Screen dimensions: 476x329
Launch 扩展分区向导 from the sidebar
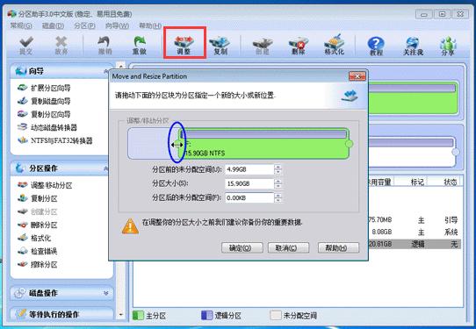(x=44, y=88)
